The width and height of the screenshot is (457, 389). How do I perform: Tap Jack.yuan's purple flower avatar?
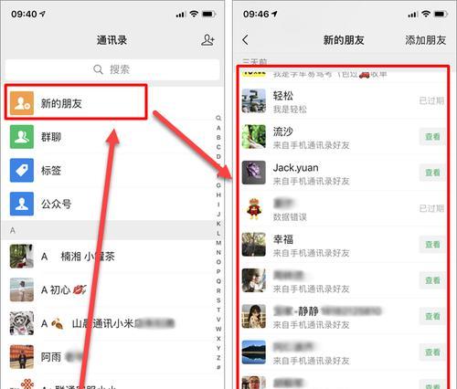[254, 173]
